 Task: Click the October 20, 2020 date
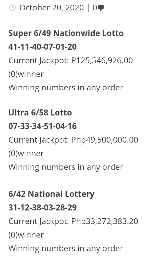51,8
